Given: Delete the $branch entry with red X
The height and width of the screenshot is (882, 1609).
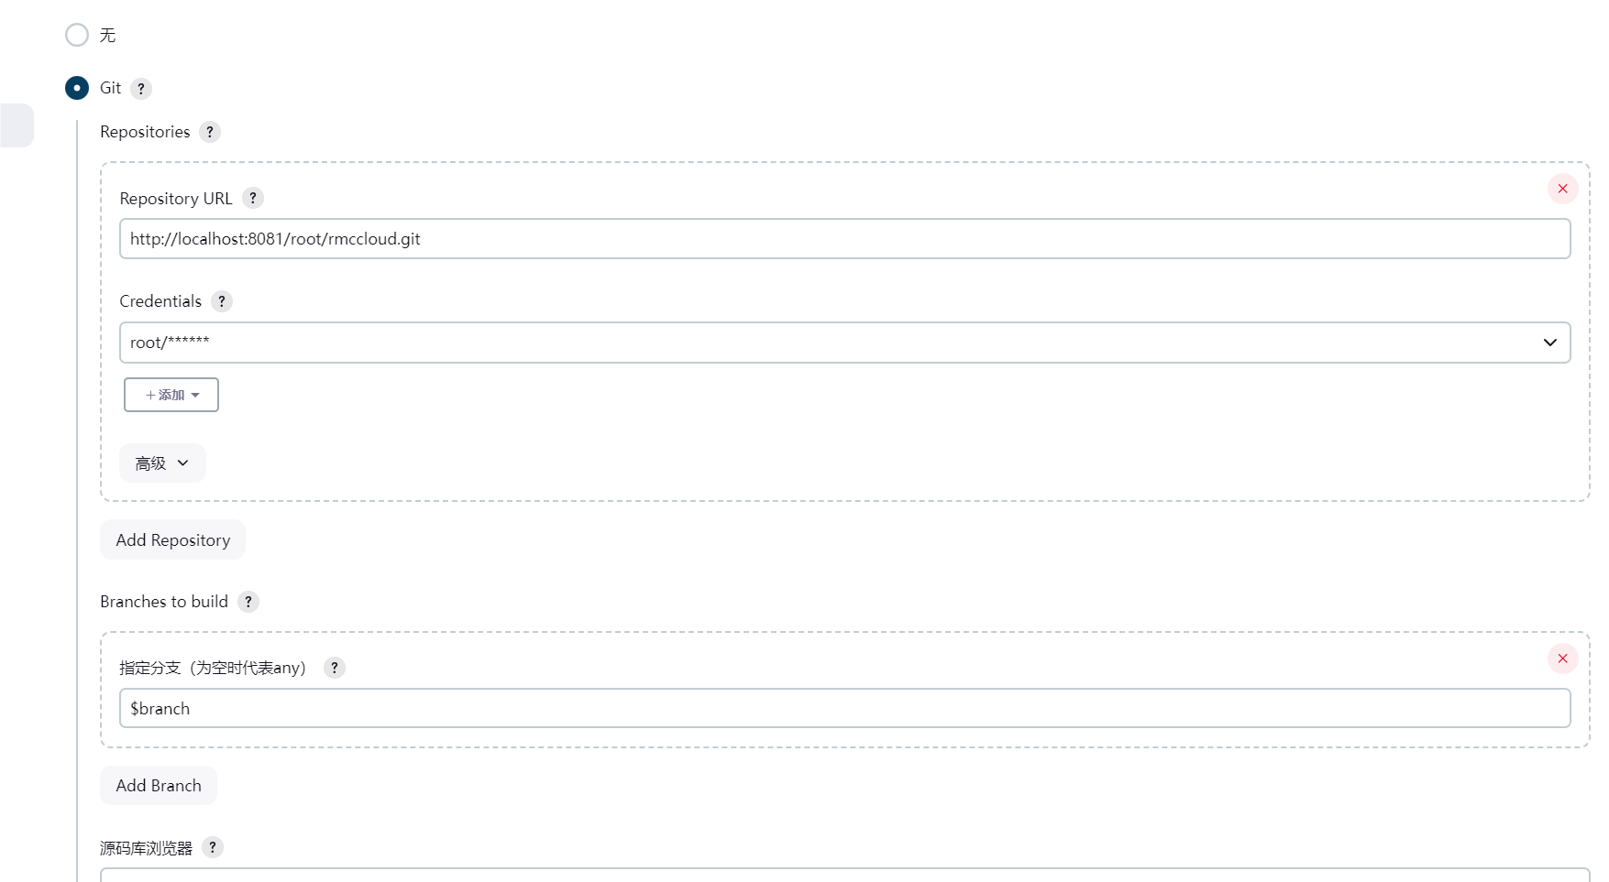Looking at the screenshot, I should click(x=1562, y=659).
